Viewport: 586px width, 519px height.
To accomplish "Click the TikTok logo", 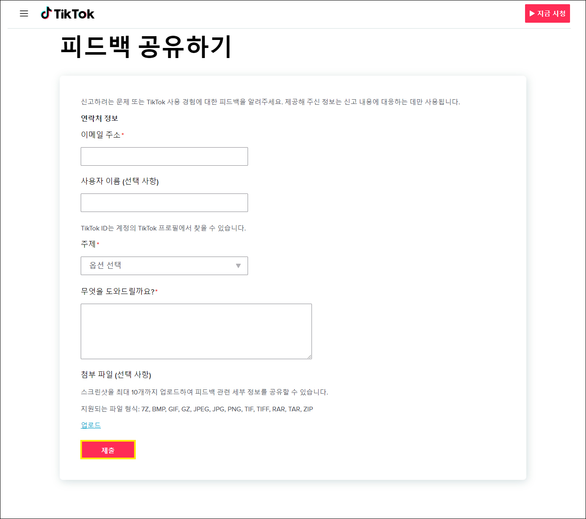I will pyautogui.click(x=68, y=13).
